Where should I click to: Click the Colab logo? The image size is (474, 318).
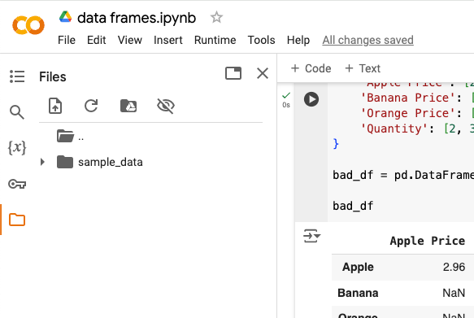click(x=28, y=25)
